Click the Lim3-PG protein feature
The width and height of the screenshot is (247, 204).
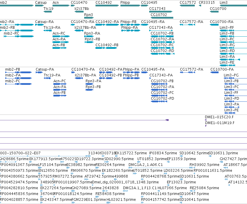click(x=235, y=78)
